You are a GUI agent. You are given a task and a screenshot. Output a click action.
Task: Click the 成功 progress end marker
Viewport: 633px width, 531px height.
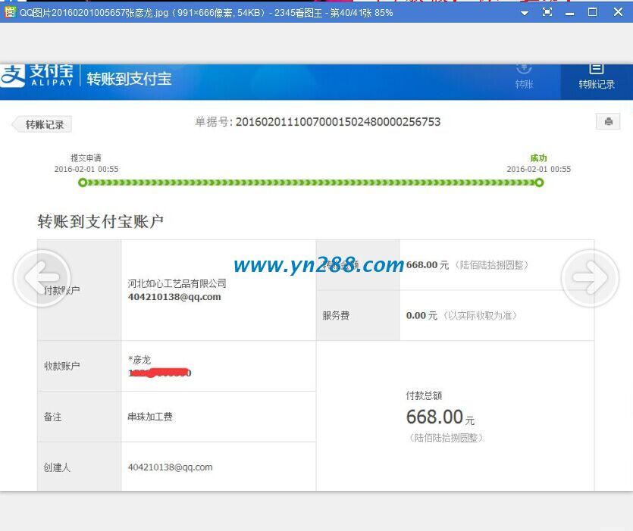tap(539, 183)
